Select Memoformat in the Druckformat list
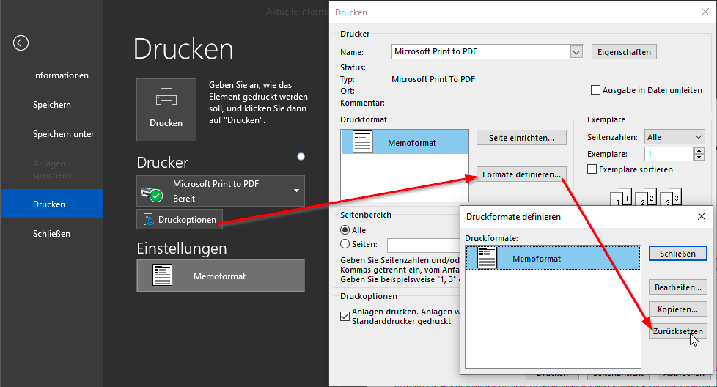 (x=405, y=142)
